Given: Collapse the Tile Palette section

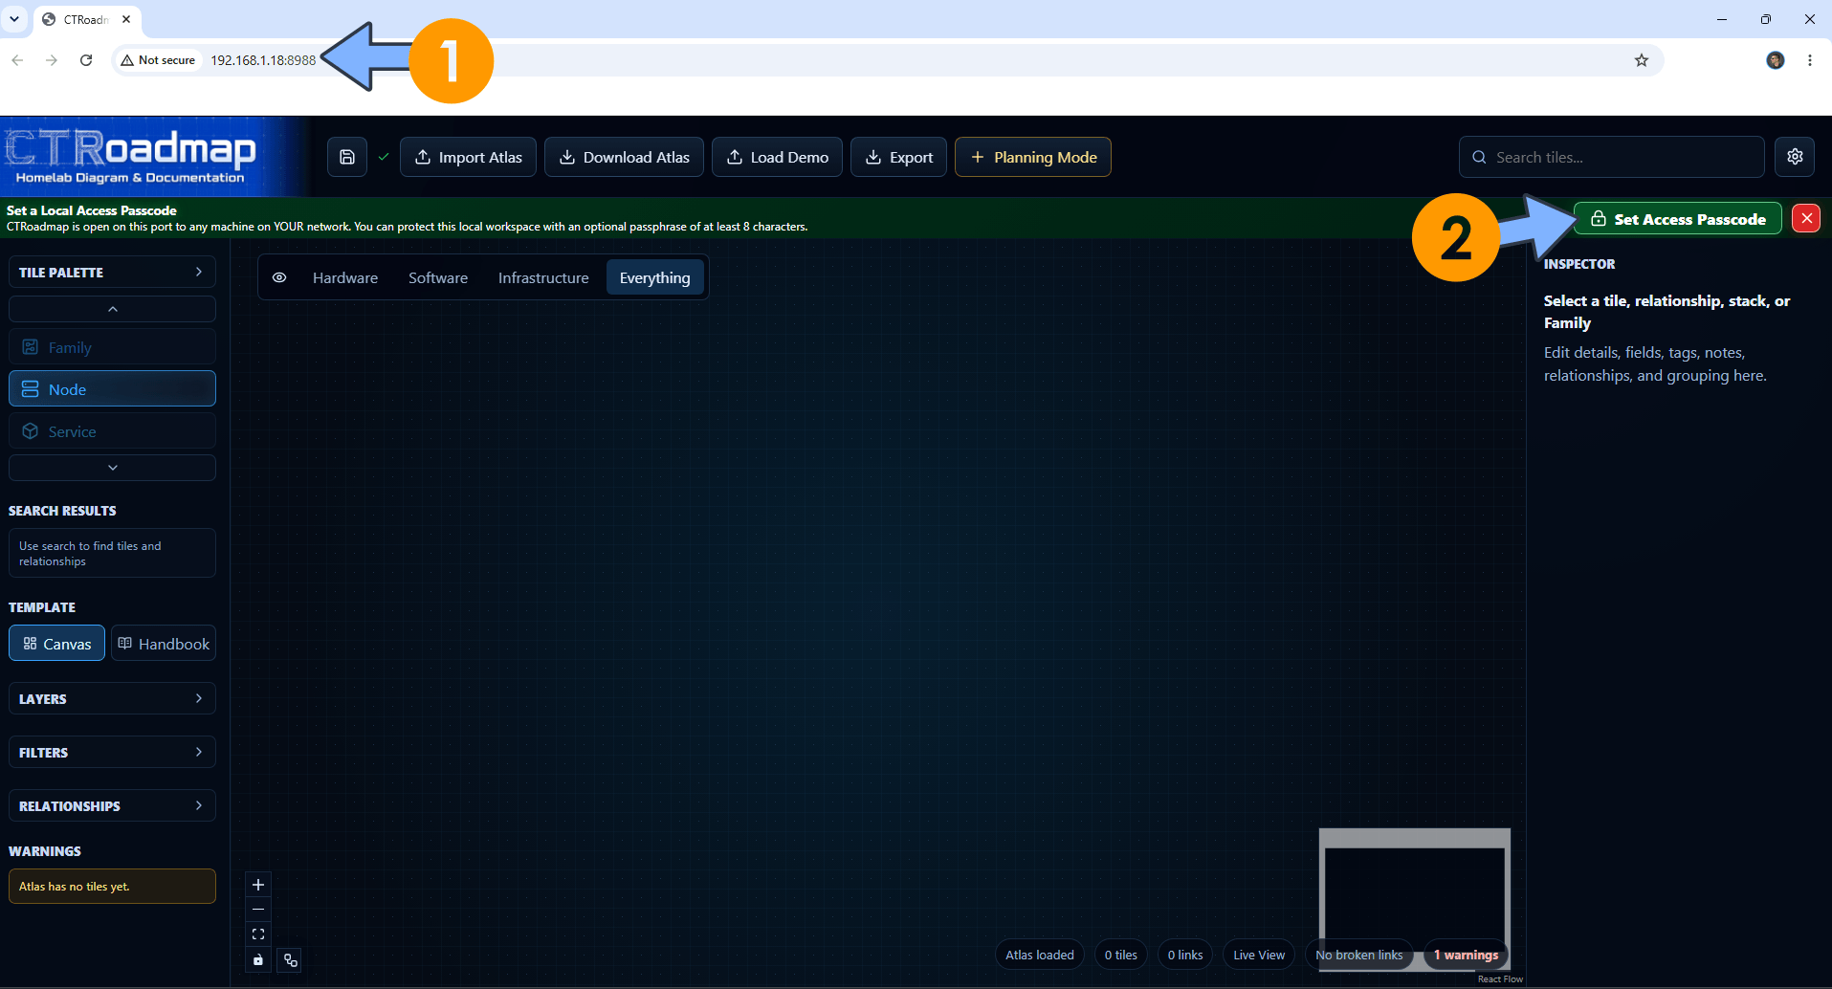Looking at the screenshot, I should click(112, 273).
